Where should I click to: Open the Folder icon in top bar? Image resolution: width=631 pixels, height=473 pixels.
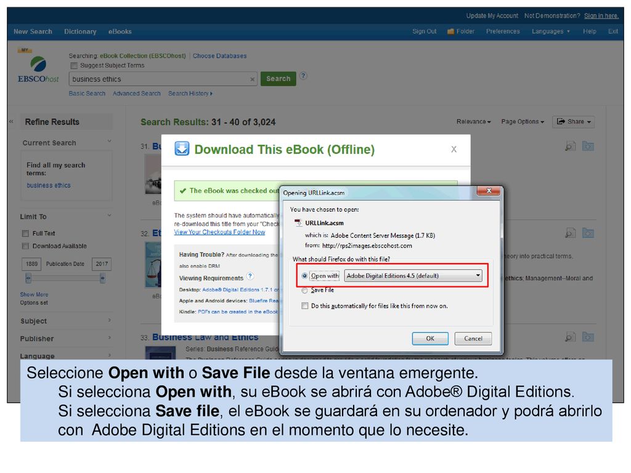tap(450, 31)
